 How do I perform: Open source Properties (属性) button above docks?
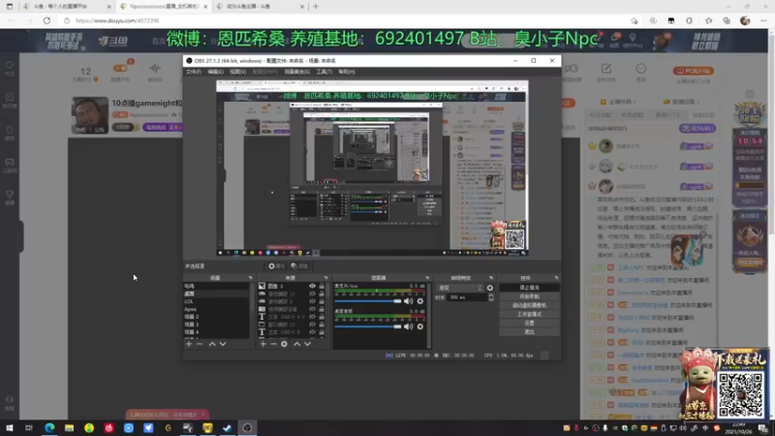point(276,266)
